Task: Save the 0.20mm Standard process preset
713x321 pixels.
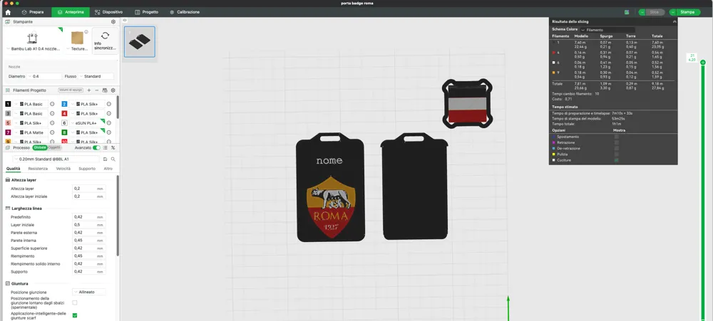Action: (x=105, y=159)
